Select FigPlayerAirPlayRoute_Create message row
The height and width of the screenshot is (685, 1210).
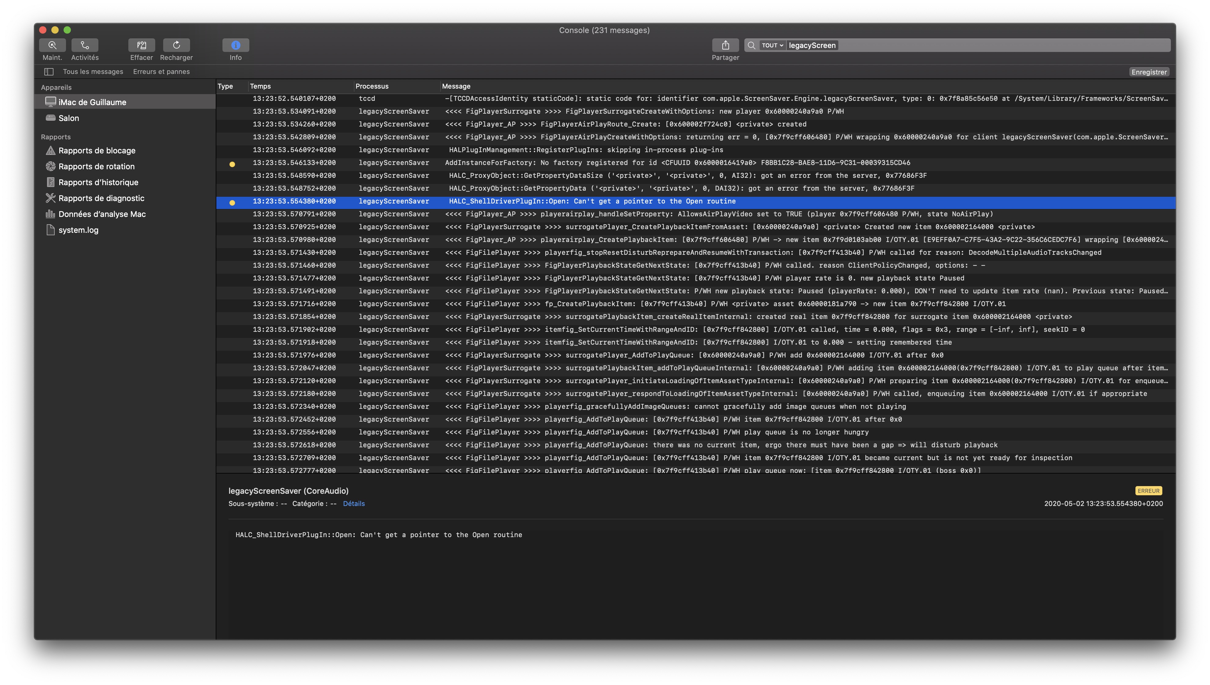pos(695,124)
